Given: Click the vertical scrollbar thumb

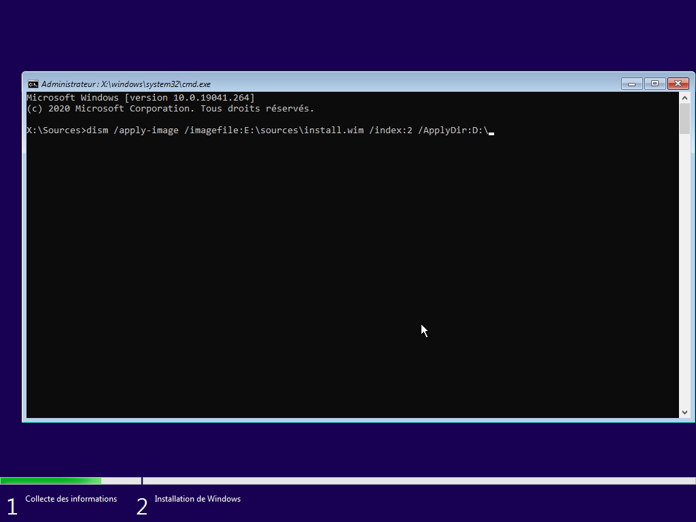Looking at the screenshot, I should click(x=684, y=118).
